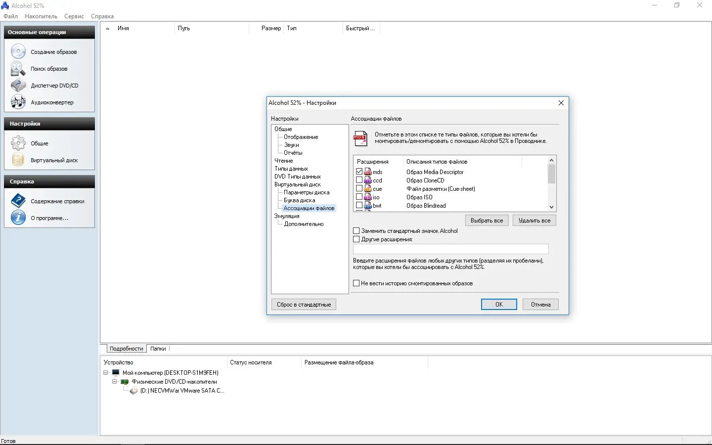The width and height of the screenshot is (712, 445).
Task: Select 'Буква диска' tree item
Action: point(300,200)
